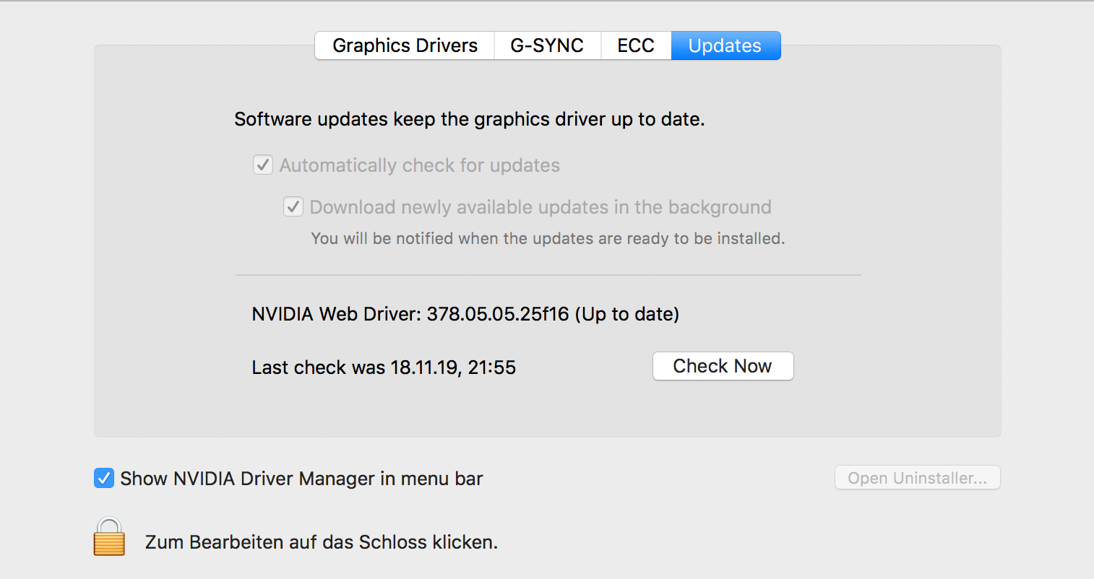Click the German lock hint text
This screenshot has height=579, width=1094.
coord(322,542)
